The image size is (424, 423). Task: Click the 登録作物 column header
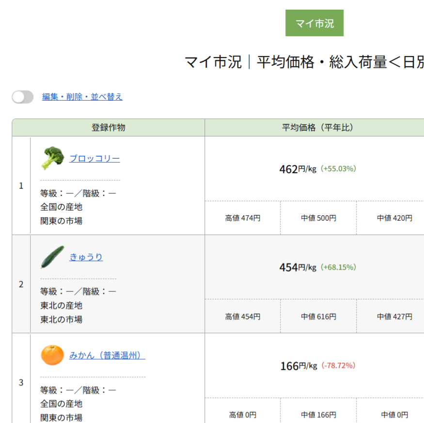coord(109,128)
